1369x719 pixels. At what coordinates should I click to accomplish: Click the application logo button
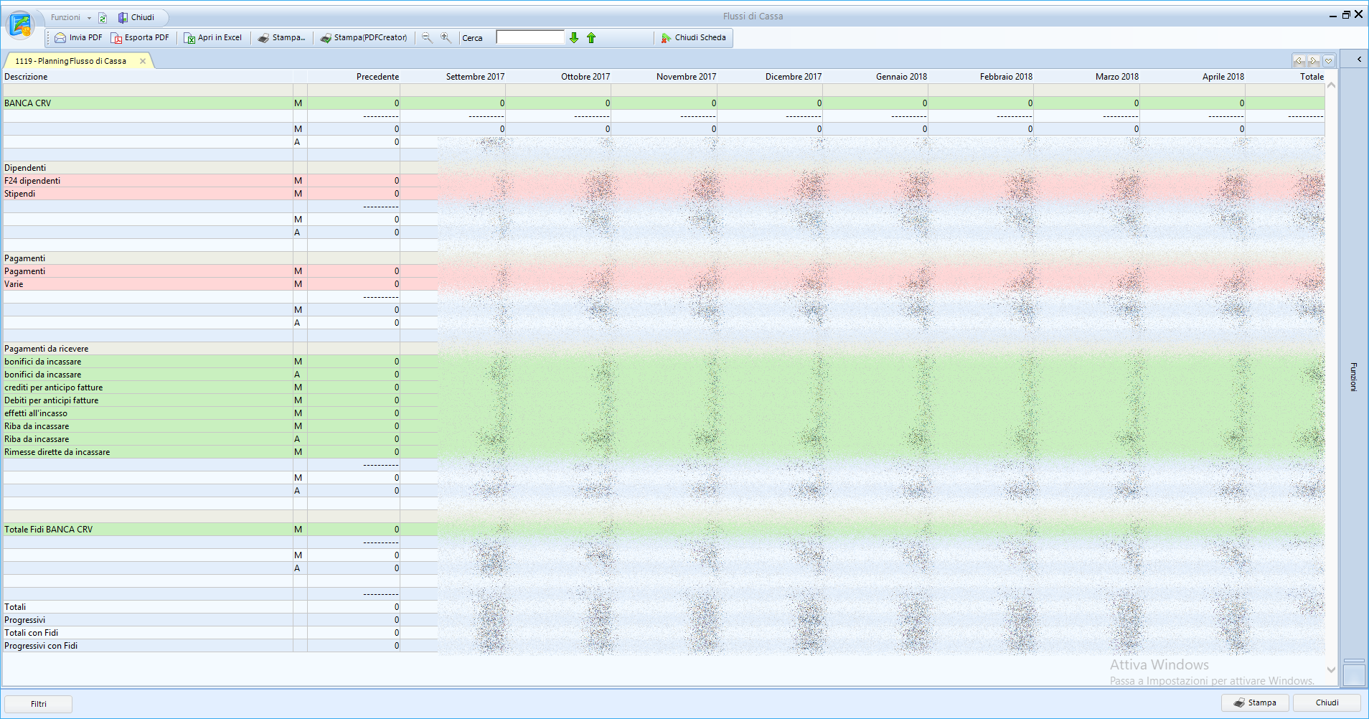[20, 25]
